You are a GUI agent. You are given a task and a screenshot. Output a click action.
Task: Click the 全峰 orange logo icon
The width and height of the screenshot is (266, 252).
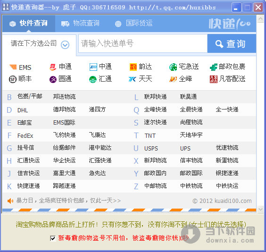click(173, 79)
